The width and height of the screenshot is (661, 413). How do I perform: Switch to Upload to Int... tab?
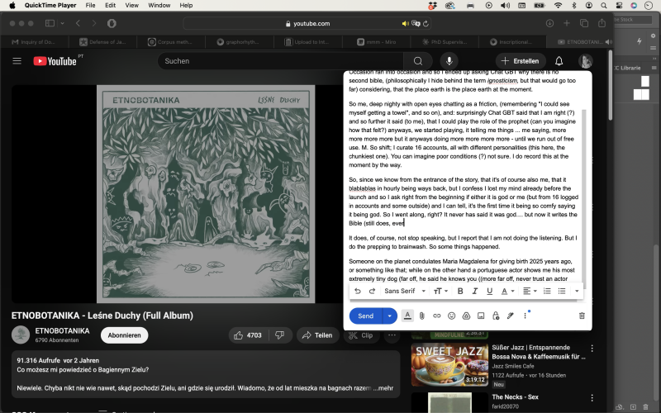(307, 42)
